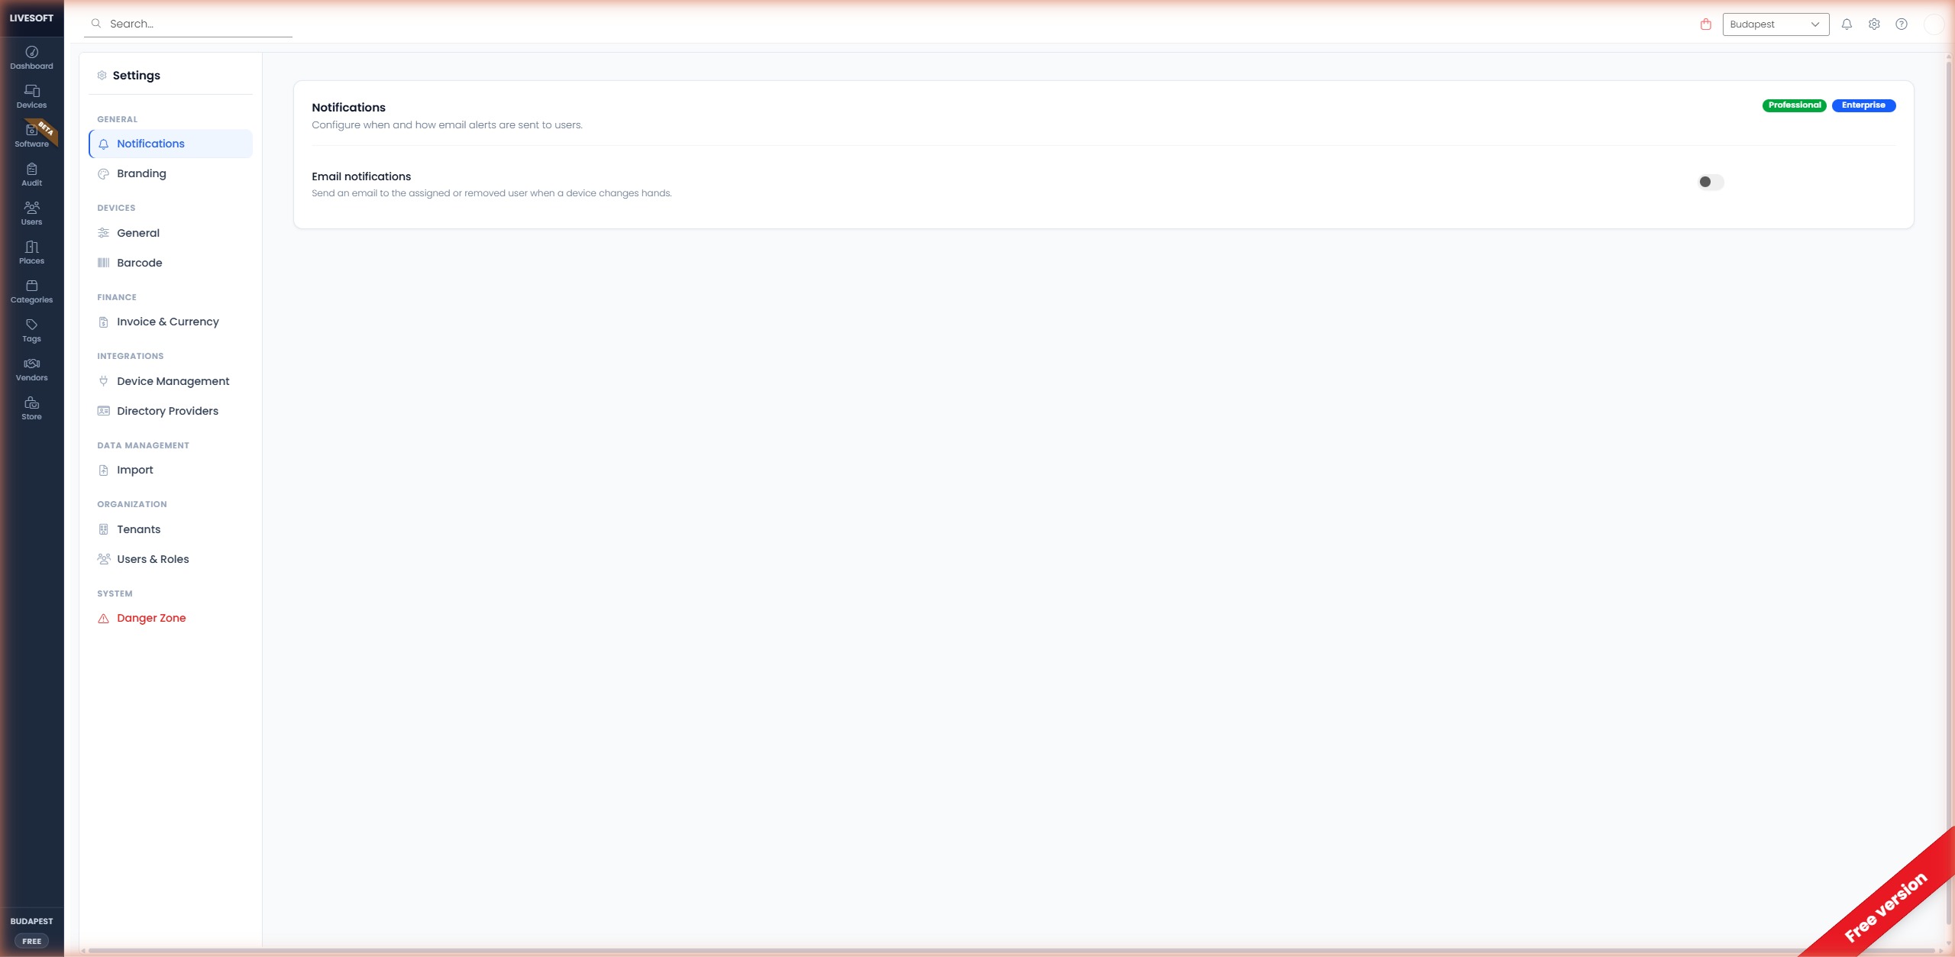The width and height of the screenshot is (1955, 957).
Task: Open the Software beta section
Action: [31, 135]
